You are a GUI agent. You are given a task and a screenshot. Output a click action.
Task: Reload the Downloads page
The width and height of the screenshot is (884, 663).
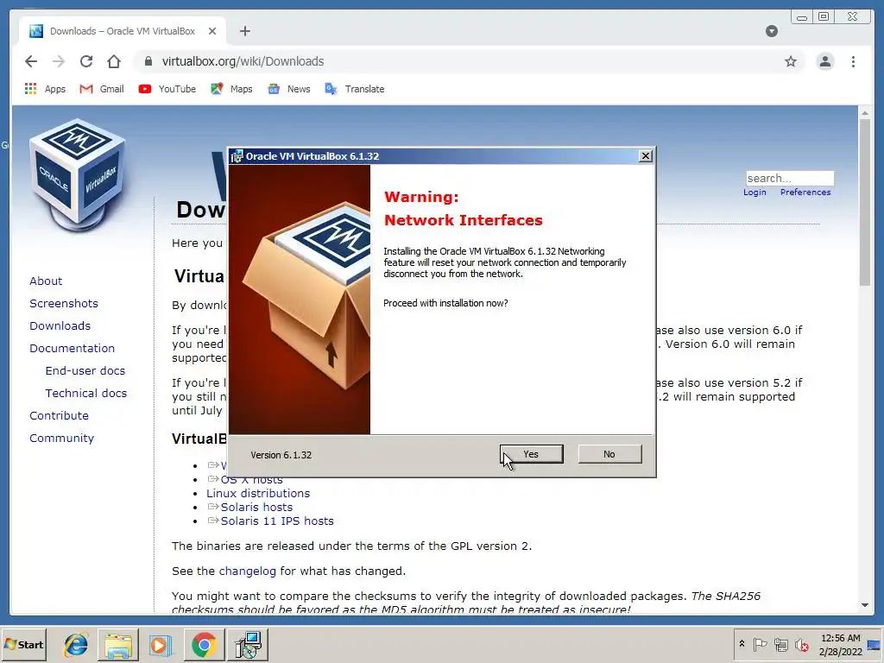click(x=86, y=61)
